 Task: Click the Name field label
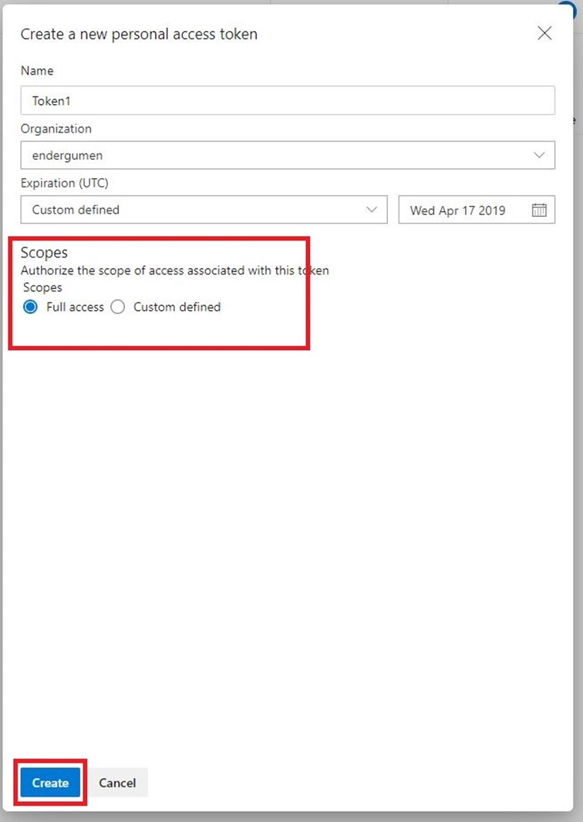click(37, 71)
